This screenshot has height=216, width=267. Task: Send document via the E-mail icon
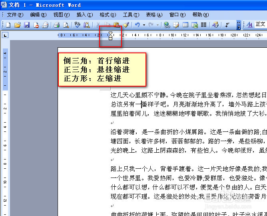tap(45, 25)
